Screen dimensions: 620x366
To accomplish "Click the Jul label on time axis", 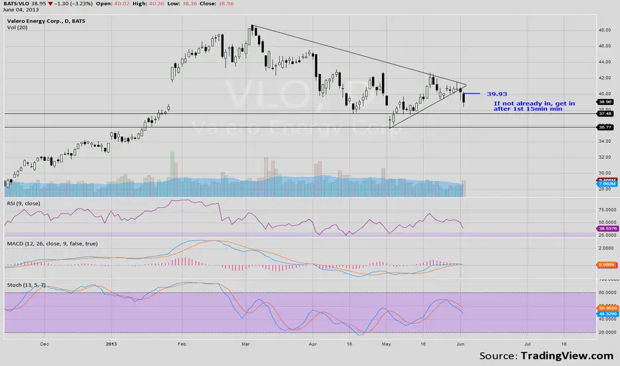I will point(528,344).
